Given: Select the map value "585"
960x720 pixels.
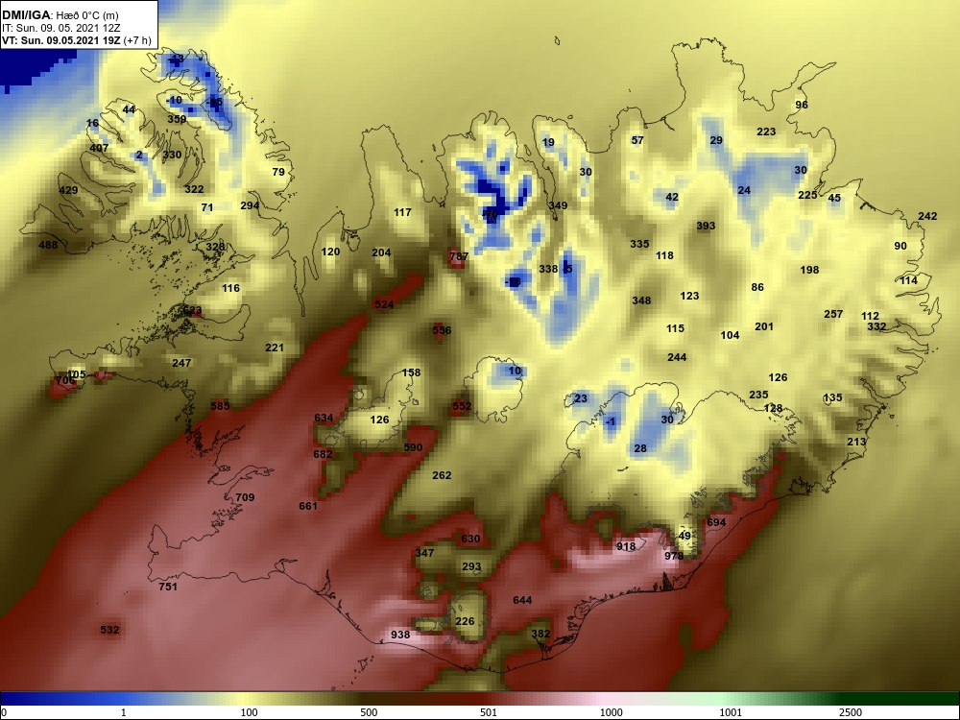Looking at the screenshot, I should pyautogui.click(x=220, y=406).
